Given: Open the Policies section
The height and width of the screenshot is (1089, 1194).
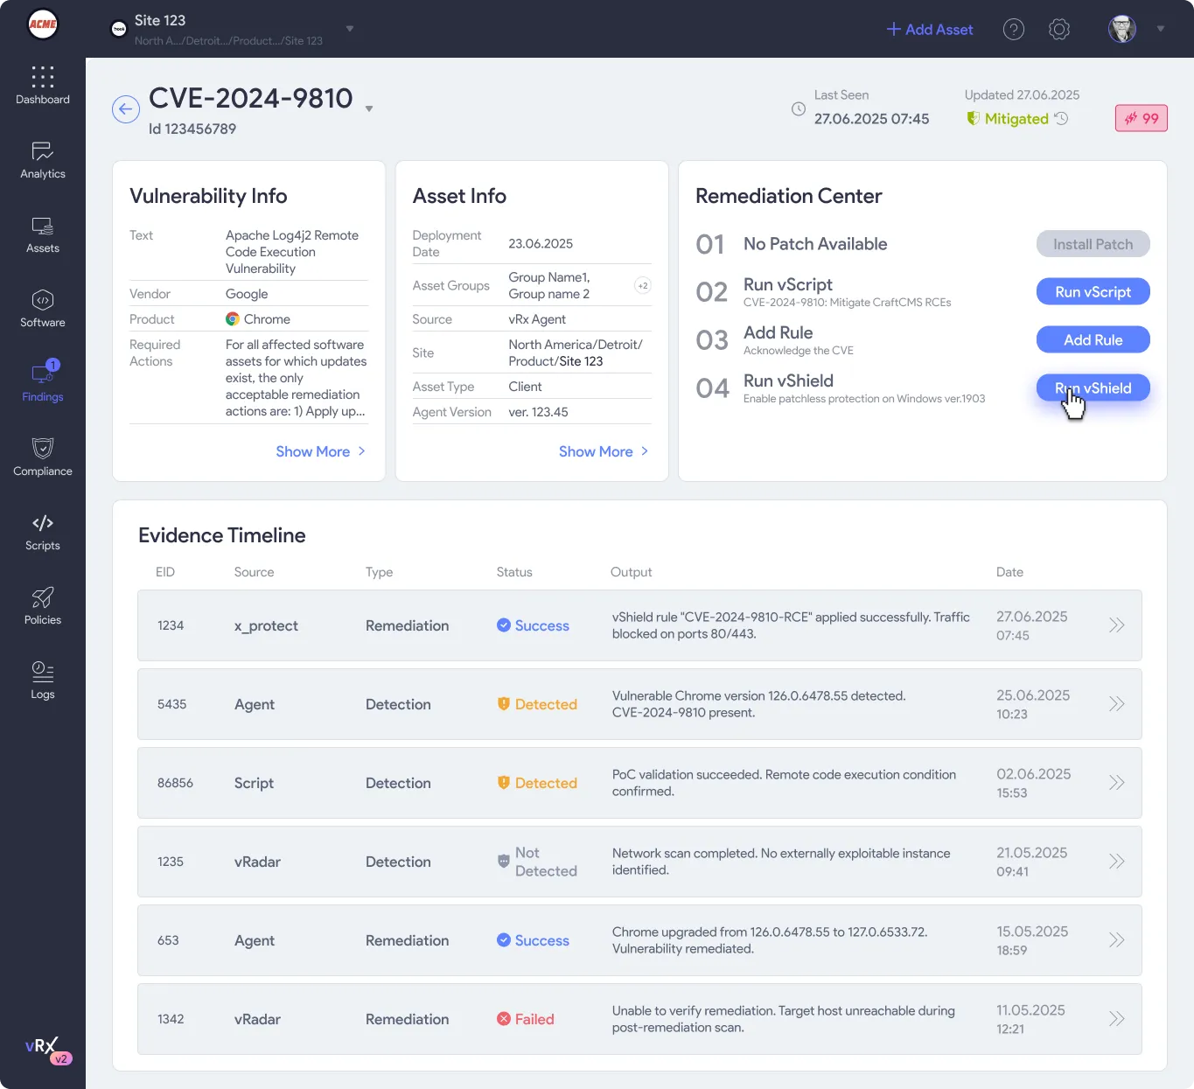Looking at the screenshot, I should [43, 606].
